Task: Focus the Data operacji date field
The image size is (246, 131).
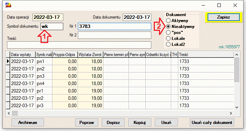Action: click(x=48, y=17)
